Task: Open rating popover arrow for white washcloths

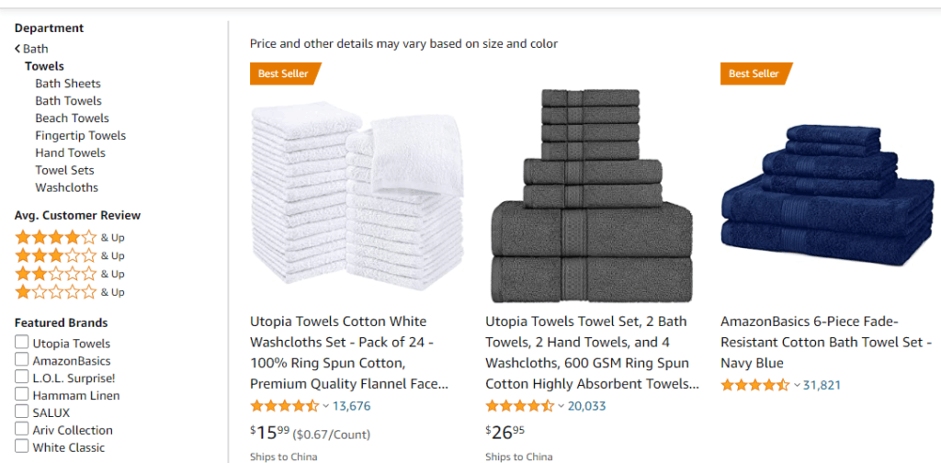Action: [326, 406]
